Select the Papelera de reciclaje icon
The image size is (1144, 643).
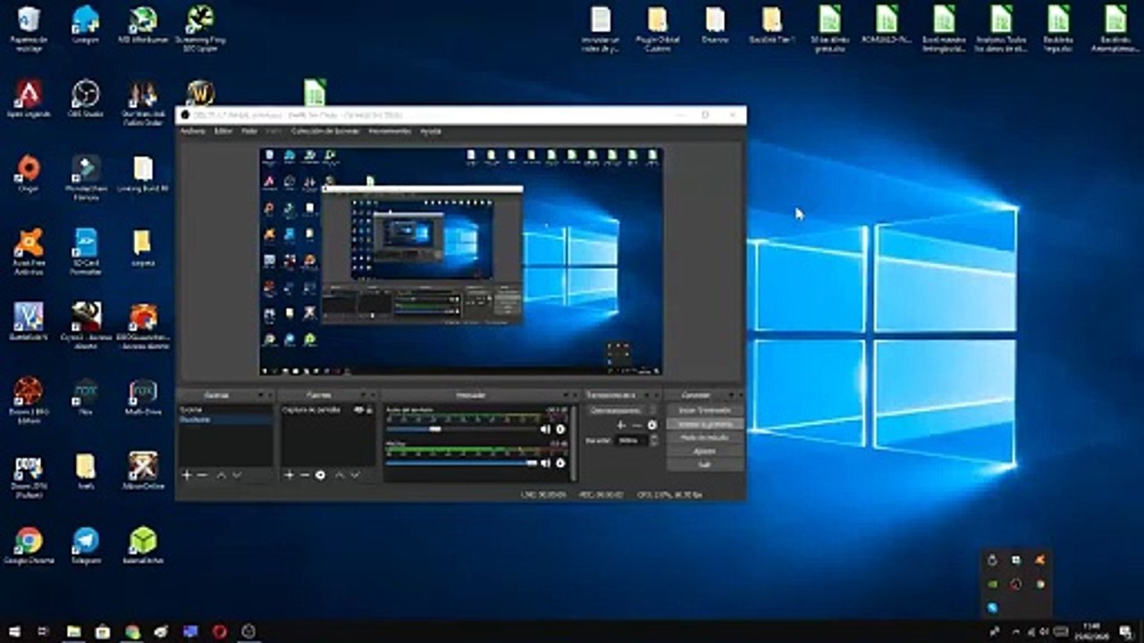tap(29, 29)
